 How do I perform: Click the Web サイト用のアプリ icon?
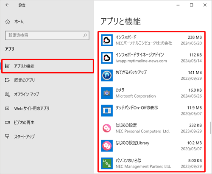(x=7, y=108)
